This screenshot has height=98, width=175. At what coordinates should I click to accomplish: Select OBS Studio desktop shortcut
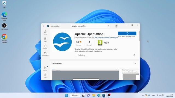tap(4, 27)
